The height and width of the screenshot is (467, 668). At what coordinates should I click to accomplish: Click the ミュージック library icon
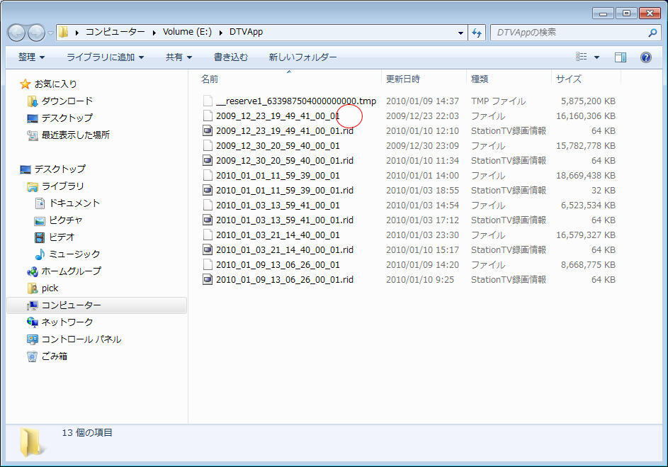click(x=40, y=254)
